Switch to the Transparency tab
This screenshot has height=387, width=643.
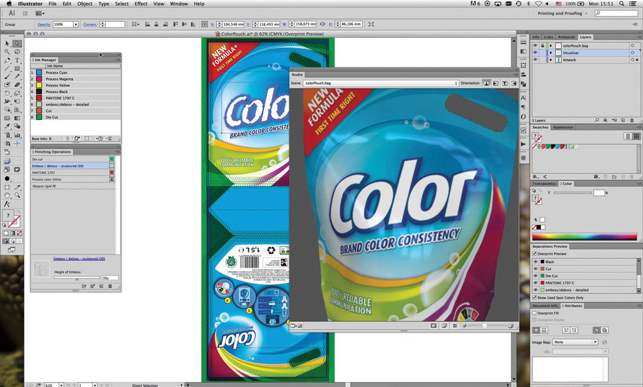[544, 184]
